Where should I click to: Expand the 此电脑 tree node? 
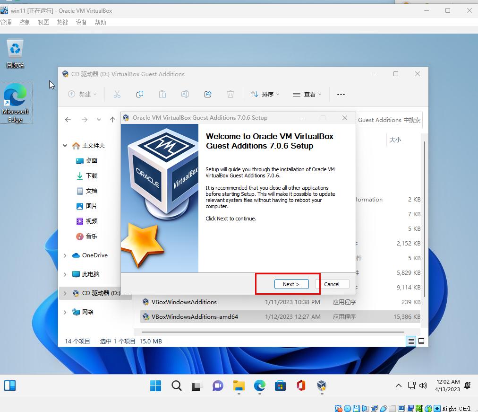tap(65, 274)
